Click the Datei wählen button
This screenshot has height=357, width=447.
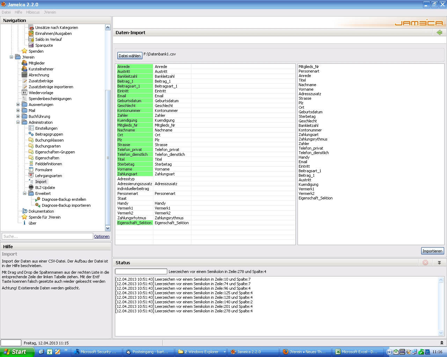coord(130,56)
